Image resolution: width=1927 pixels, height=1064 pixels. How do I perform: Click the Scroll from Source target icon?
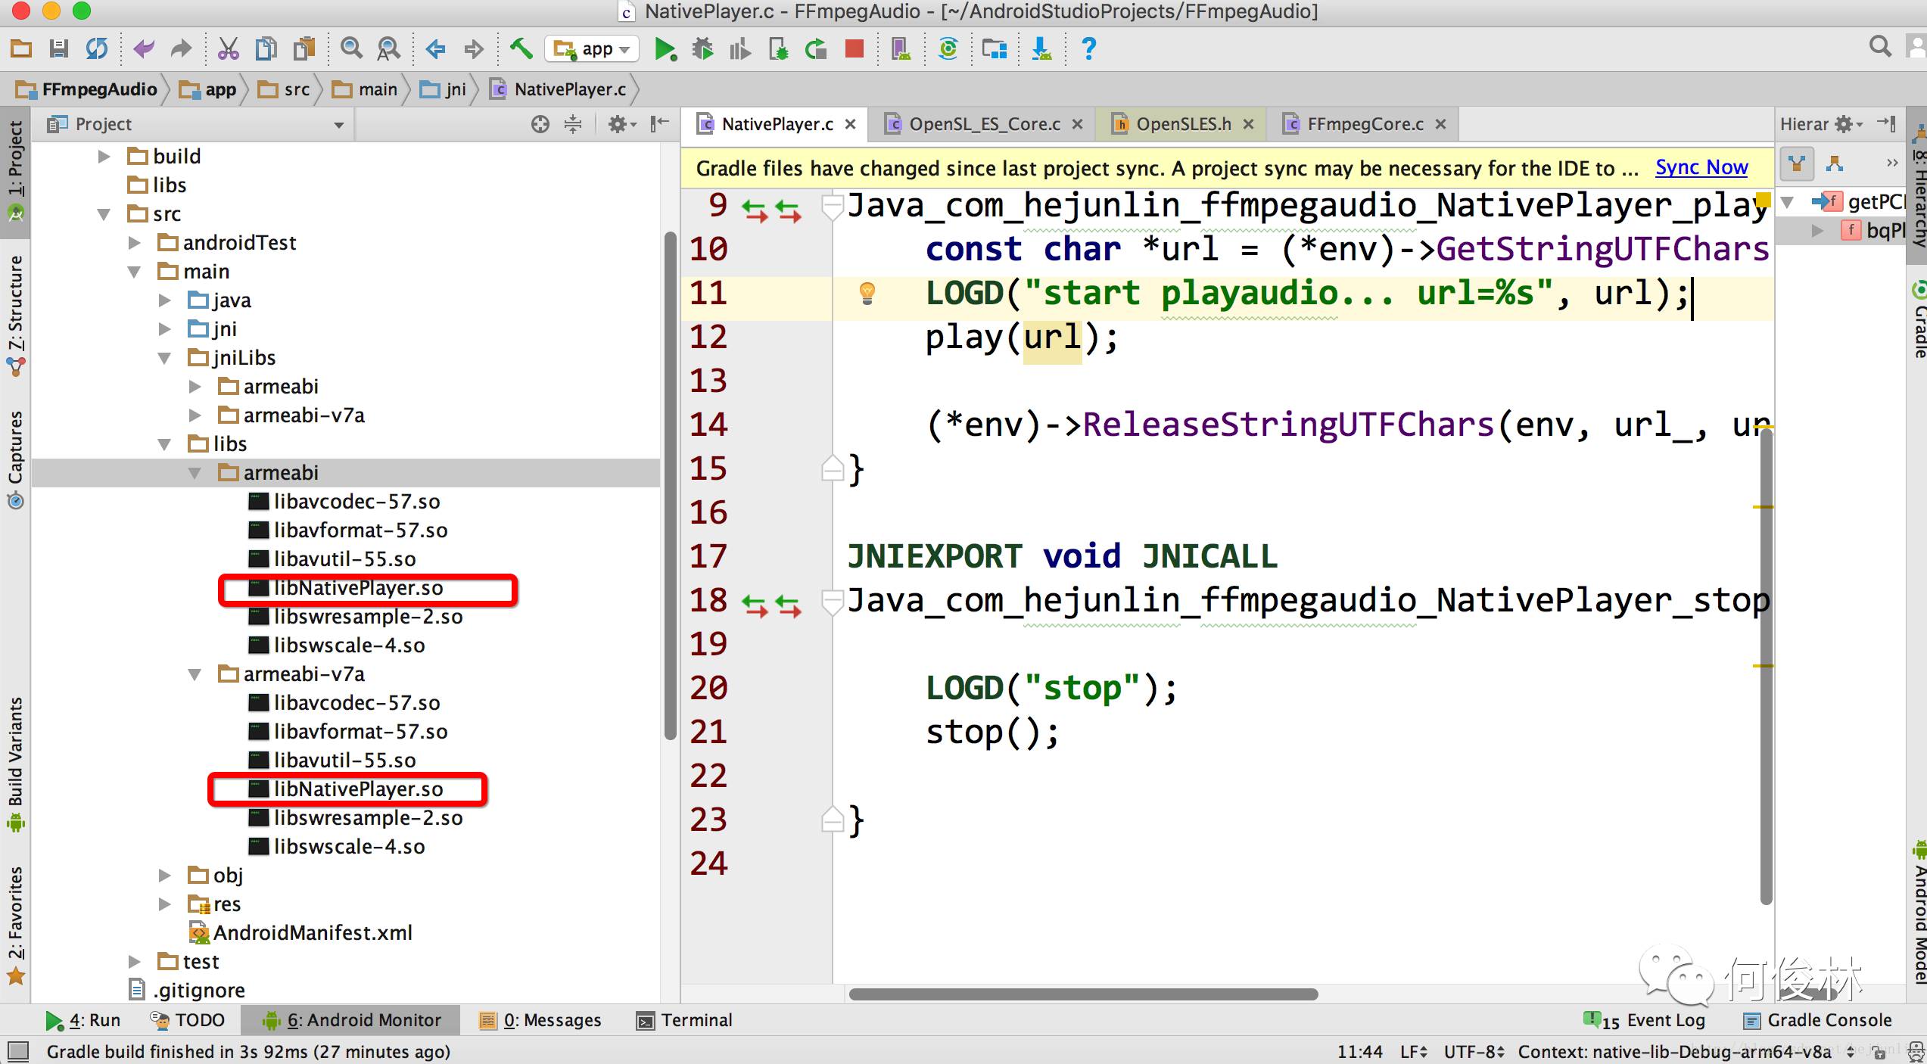tap(540, 124)
